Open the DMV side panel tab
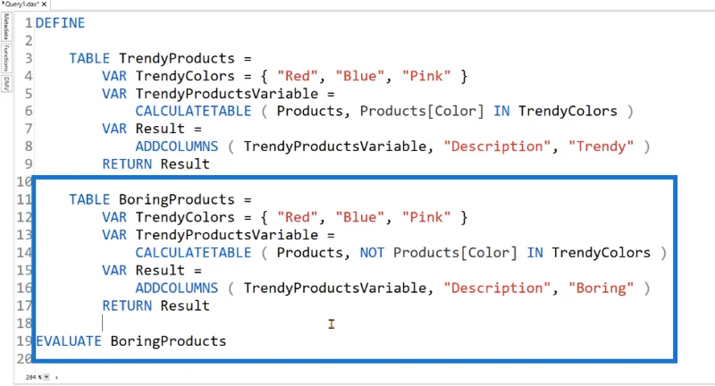715x386 pixels. (6, 83)
